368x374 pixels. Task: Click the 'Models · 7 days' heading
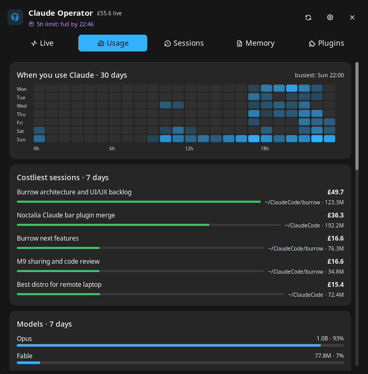[44, 324]
